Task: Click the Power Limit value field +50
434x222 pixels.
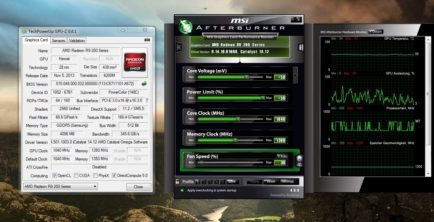Action: tap(280, 98)
